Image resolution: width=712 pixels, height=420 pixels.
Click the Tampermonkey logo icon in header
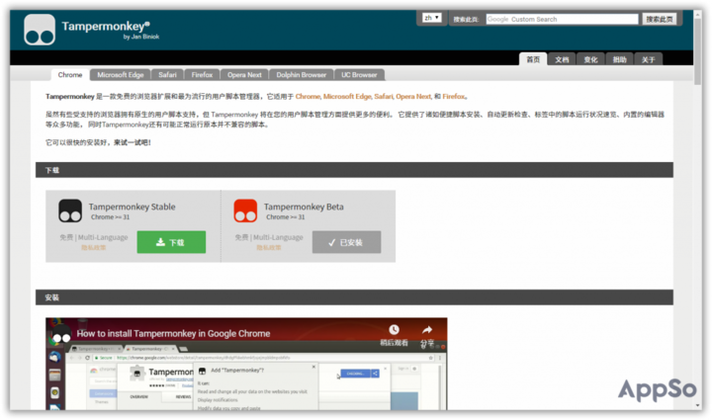[40, 30]
